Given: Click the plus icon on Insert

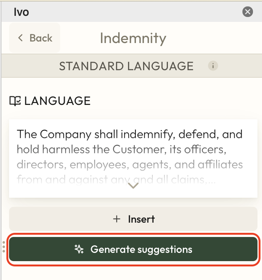Looking at the screenshot, I should (x=117, y=219).
